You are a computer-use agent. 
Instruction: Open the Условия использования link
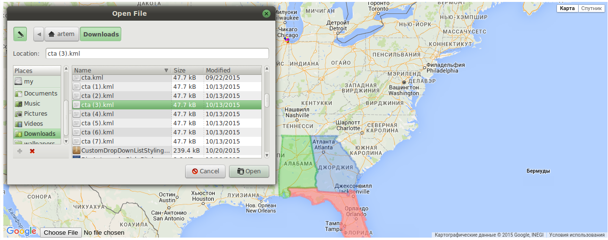tap(577, 235)
